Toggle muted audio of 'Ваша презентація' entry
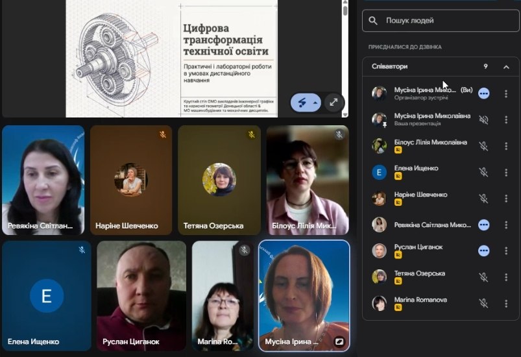521x357 pixels. (x=483, y=119)
